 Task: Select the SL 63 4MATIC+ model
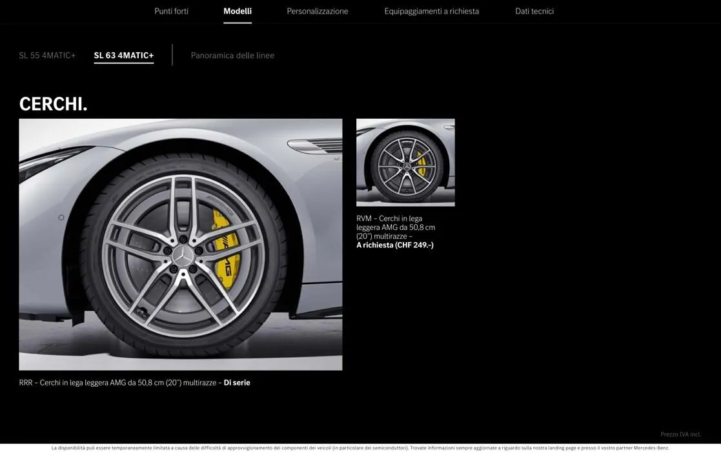(x=123, y=55)
